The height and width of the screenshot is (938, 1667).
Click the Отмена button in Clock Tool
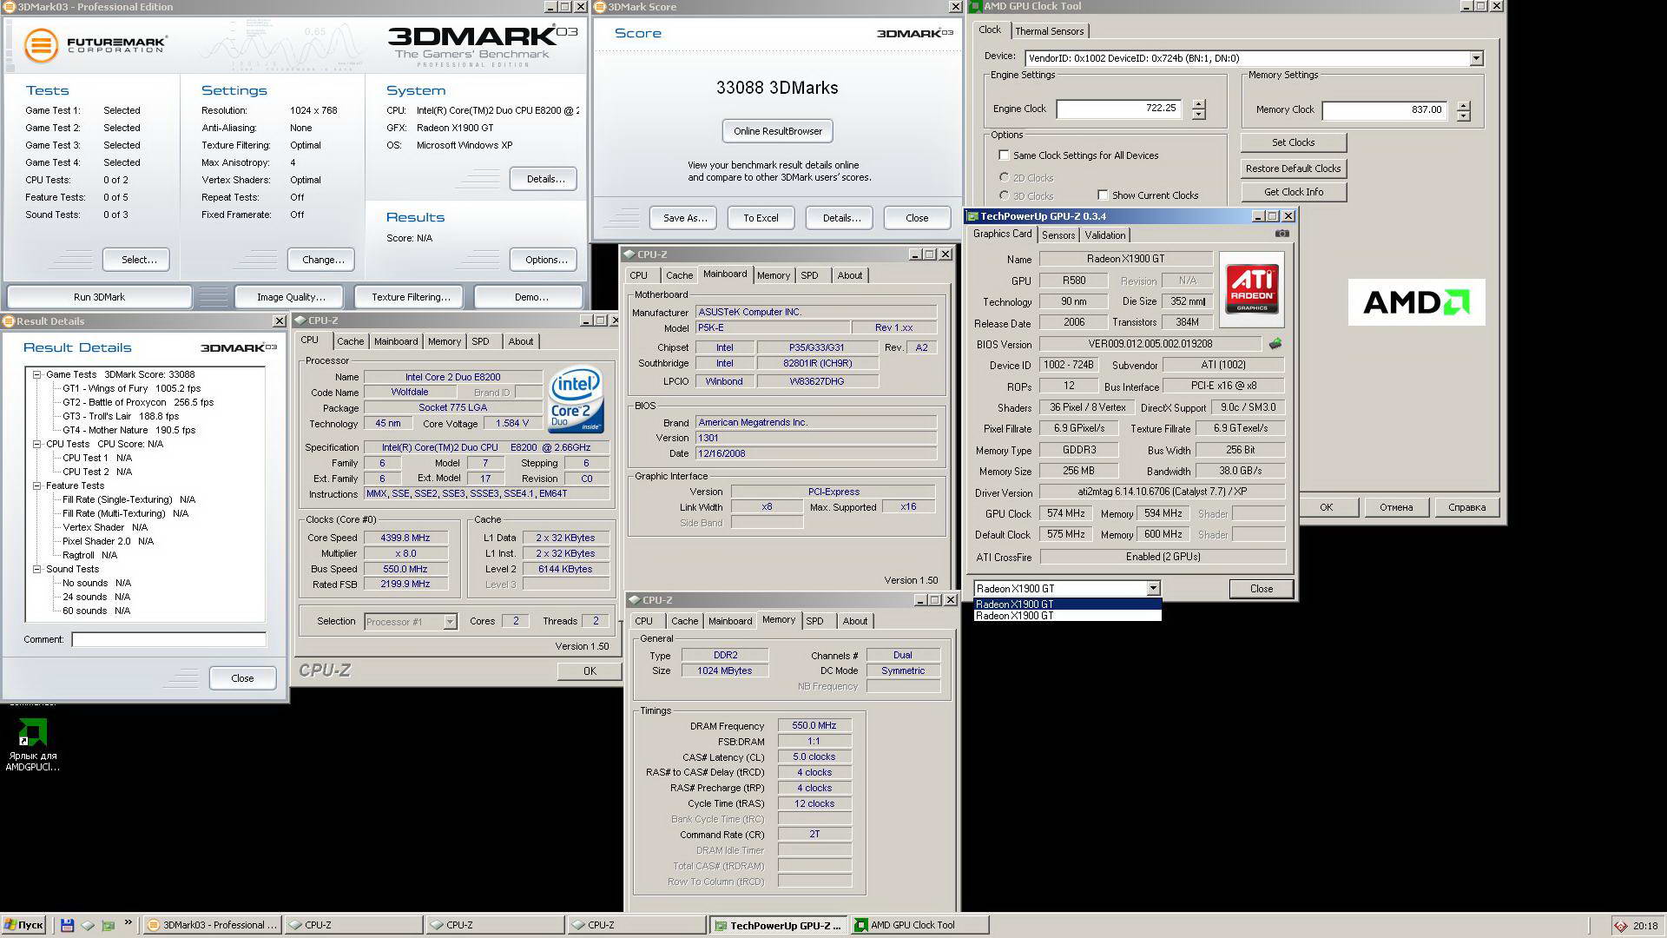[x=1395, y=507]
